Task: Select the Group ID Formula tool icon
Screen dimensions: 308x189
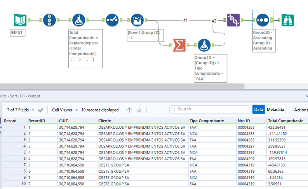Action: point(204,45)
